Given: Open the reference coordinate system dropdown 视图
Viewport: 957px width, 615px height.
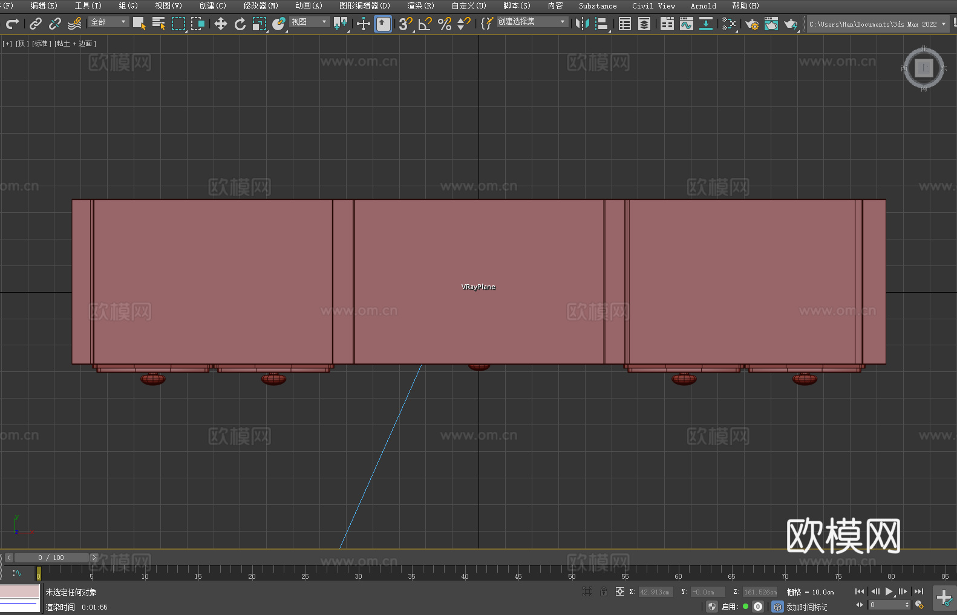Looking at the screenshot, I should tap(309, 22).
